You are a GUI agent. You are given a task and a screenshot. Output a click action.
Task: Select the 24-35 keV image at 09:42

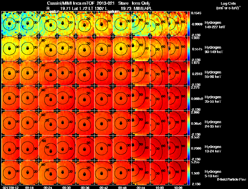104,123
